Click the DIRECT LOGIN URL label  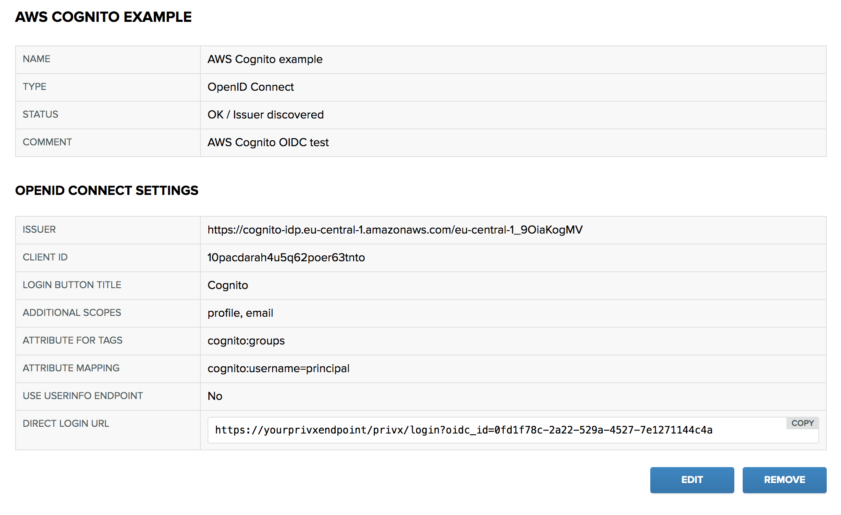(x=66, y=423)
